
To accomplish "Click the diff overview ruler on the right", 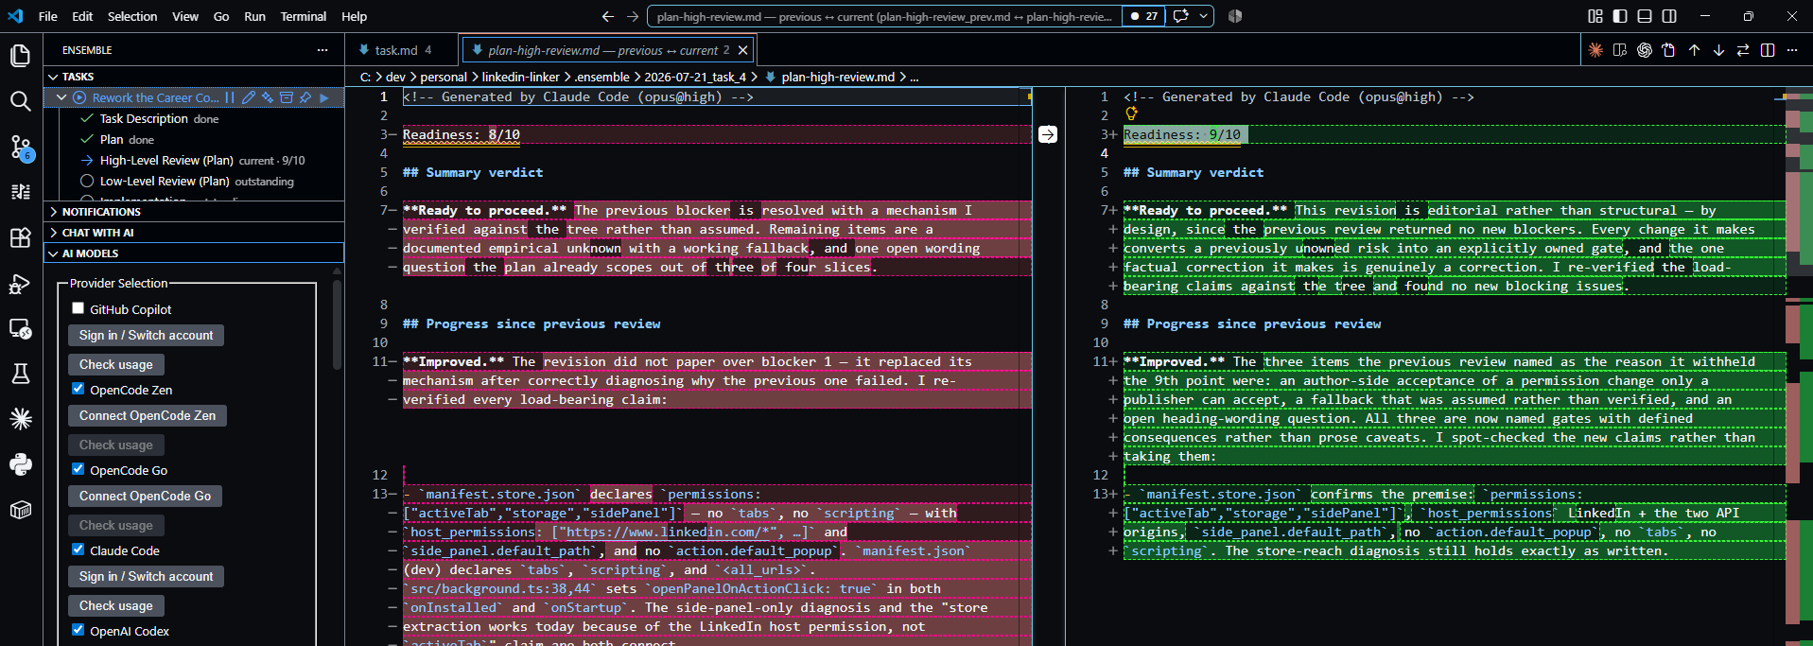I will (x=1799, y=369).
